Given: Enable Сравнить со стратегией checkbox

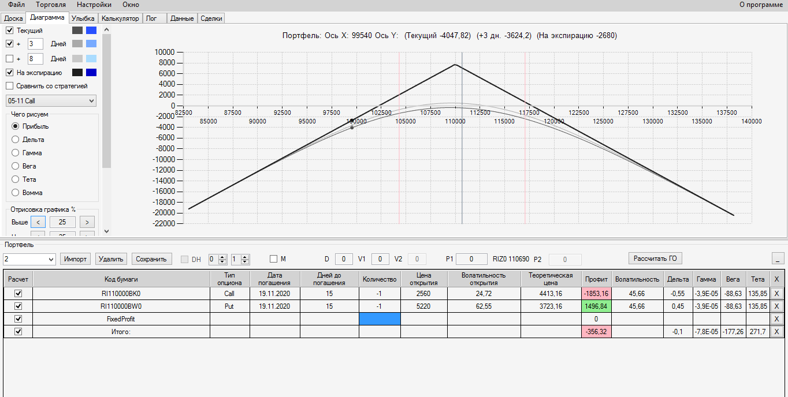Looking at the screenshot, I should (x=9, y=86).
